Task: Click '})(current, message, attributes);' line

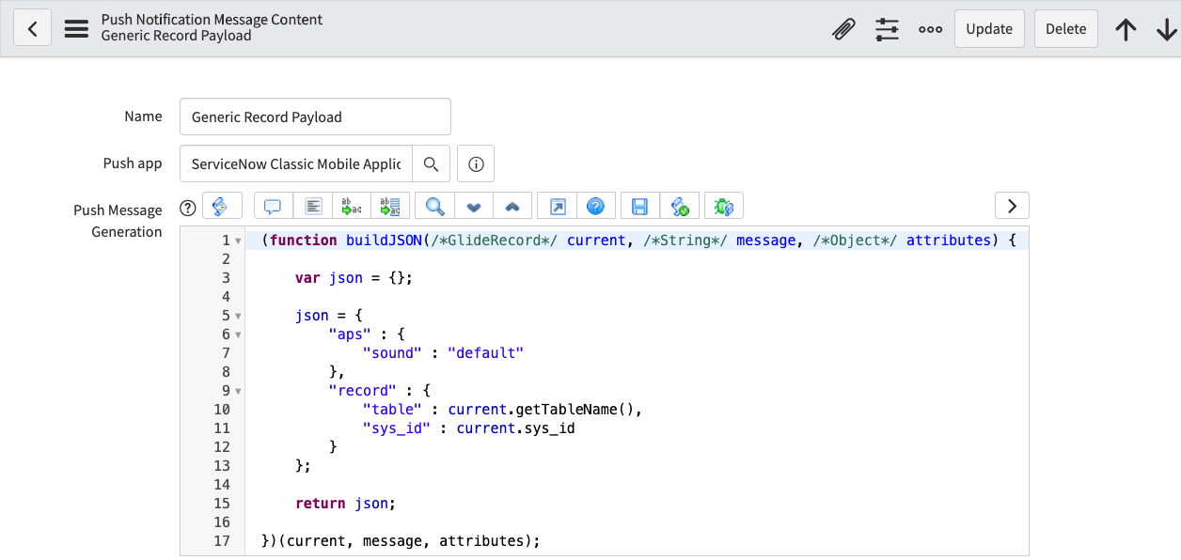Action: tap(402, 541)
